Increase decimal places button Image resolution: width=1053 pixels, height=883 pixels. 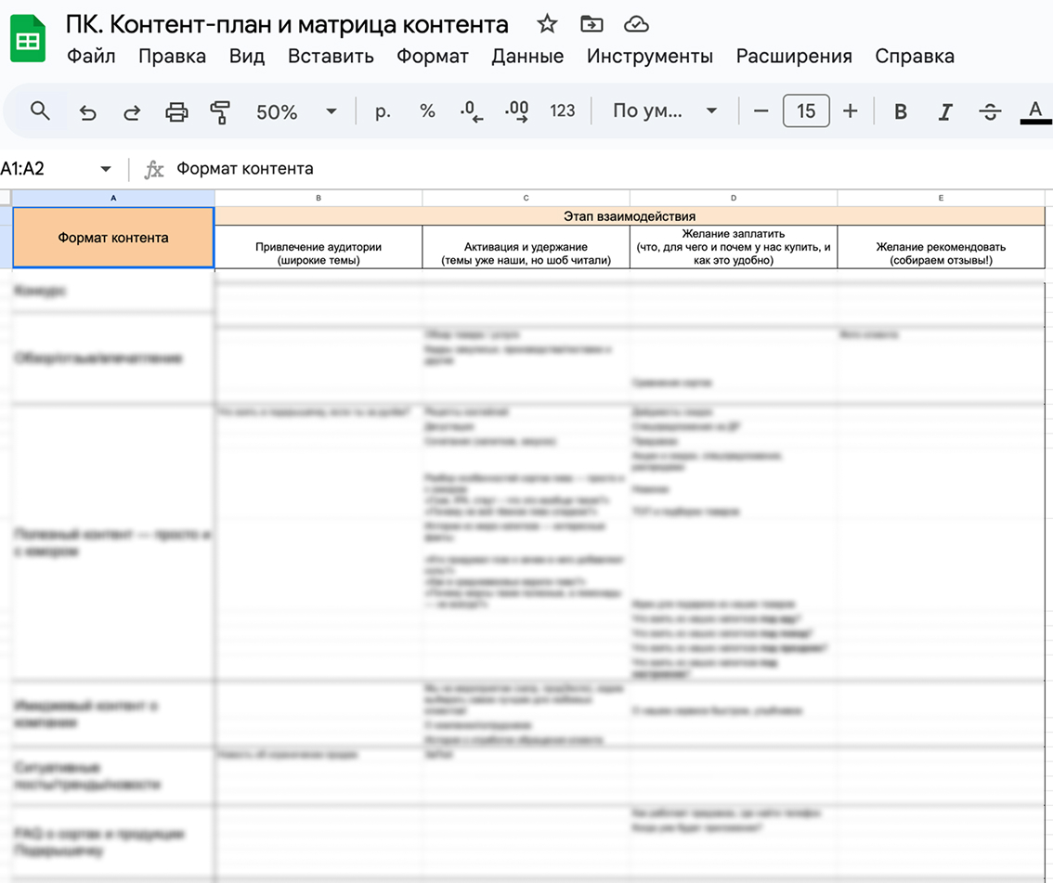click(x=517, y=110)
